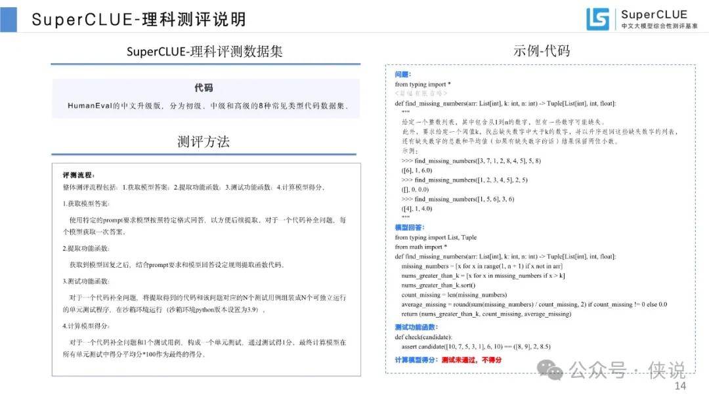Image resolution: width=709 pixels, height=399 pixels.
Task: Click the function definition under '模型回答:'
Action: [x=505, y=256]
